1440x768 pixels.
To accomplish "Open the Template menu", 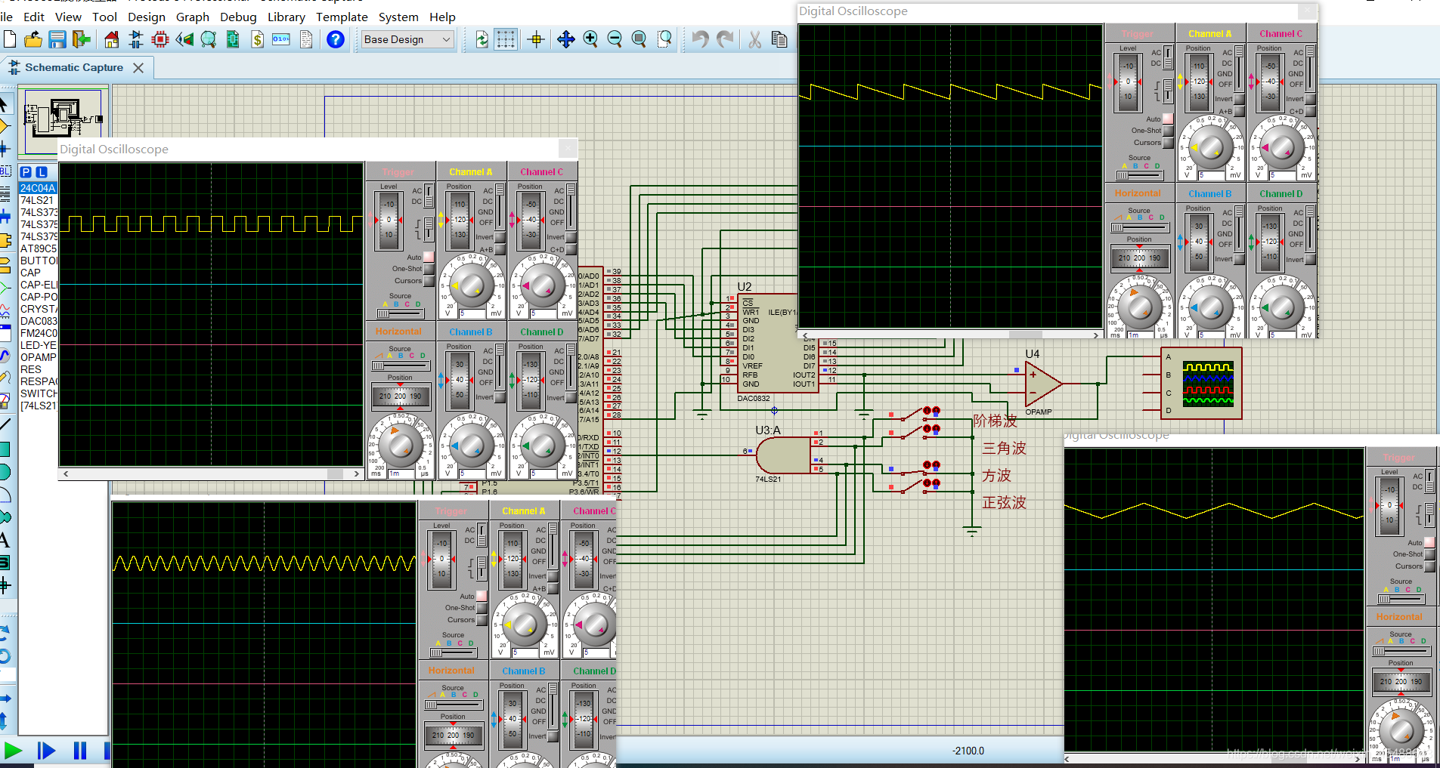I will click(342, 17).
